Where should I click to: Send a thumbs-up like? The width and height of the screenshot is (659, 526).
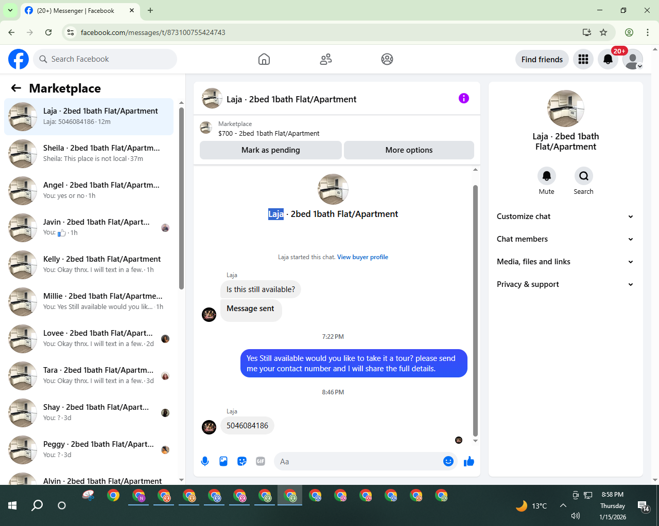(469, 461)
